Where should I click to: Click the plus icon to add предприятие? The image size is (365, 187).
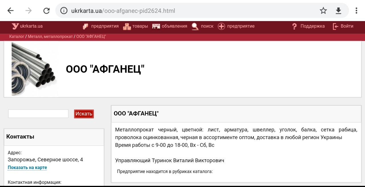221,26
